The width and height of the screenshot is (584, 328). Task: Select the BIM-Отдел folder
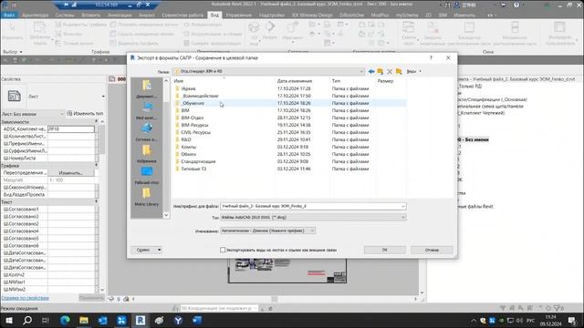(289, 118)
